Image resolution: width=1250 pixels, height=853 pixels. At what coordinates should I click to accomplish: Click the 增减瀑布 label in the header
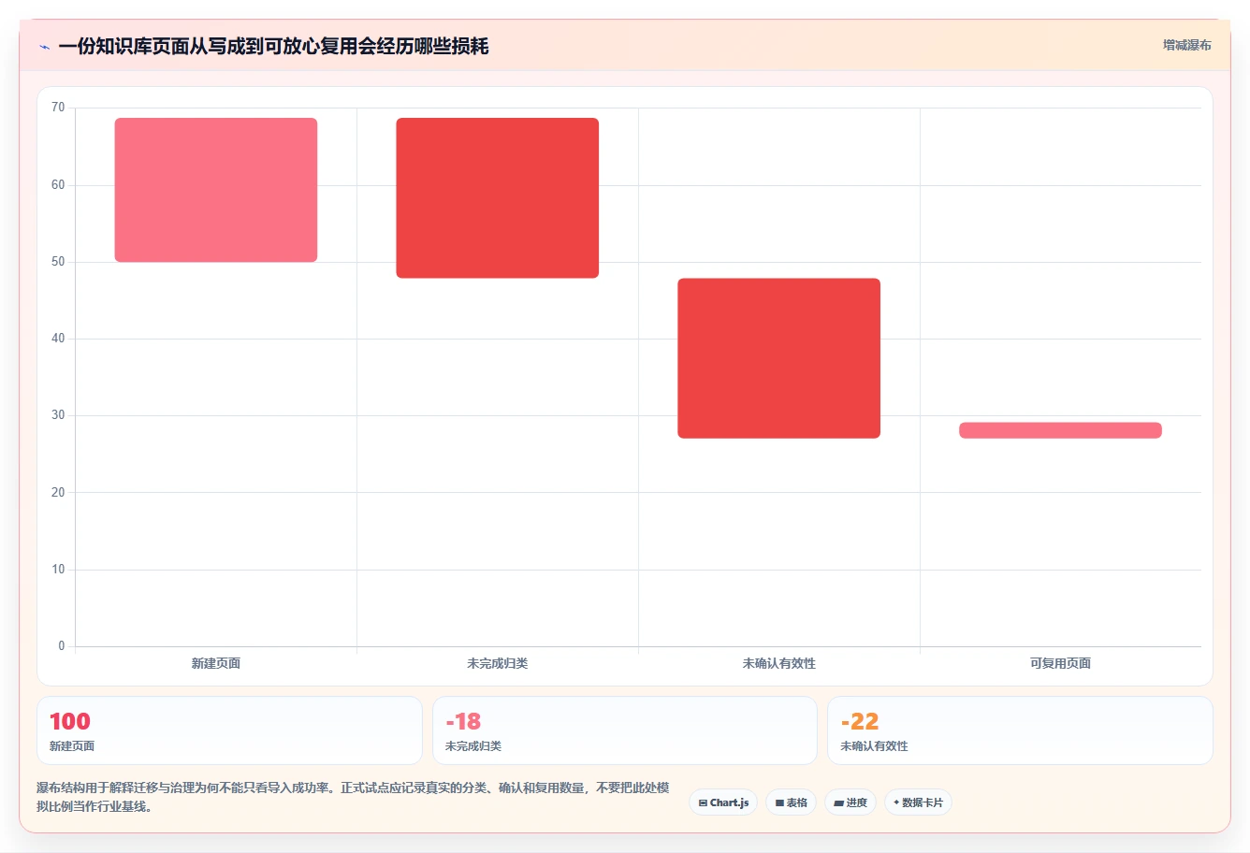[x=1187, y=45]
